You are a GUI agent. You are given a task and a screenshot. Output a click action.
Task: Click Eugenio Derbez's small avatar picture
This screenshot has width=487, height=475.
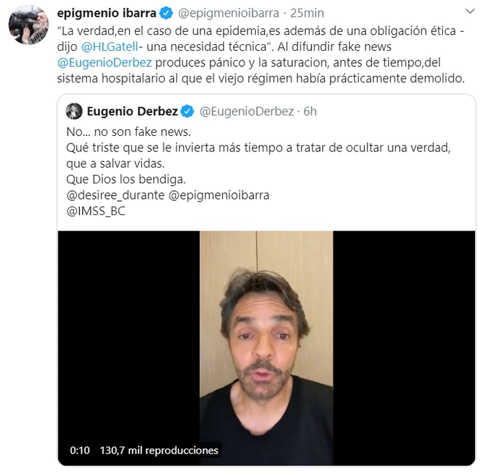74,111
